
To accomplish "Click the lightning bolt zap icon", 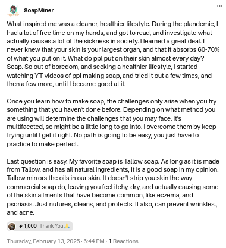I will (x=21, y=226).
